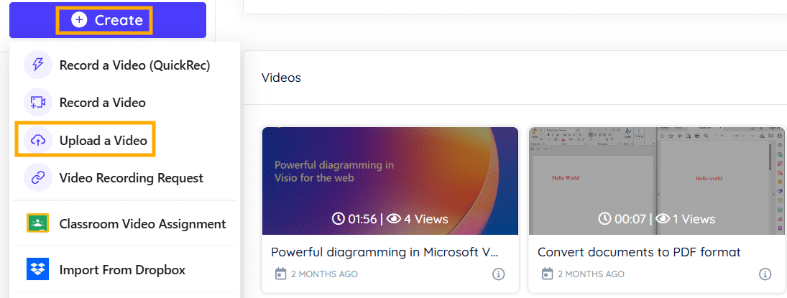Click info icon on Convert documents card

point(765,274)
